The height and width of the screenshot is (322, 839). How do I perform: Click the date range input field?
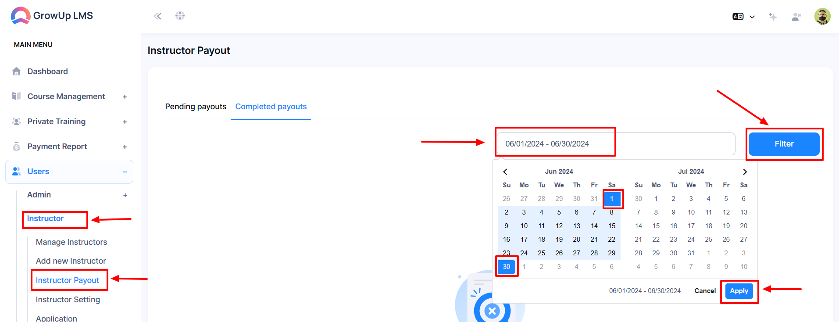(x=616, y=144)
